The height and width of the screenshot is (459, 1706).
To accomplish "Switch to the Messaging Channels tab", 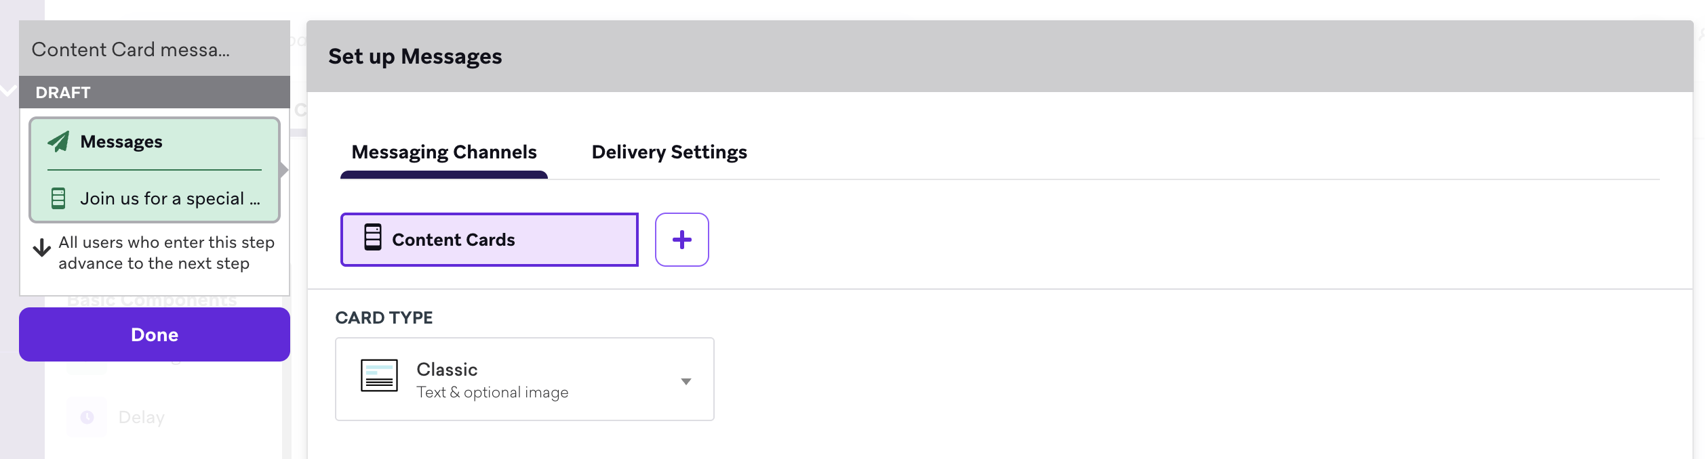I will tap(444, 152).
